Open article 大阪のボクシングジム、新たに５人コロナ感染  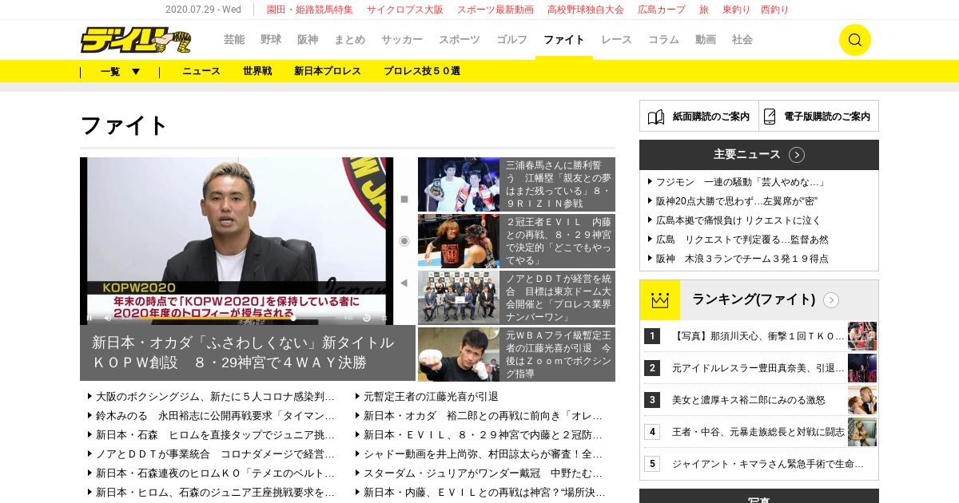(x=215, y=396)
